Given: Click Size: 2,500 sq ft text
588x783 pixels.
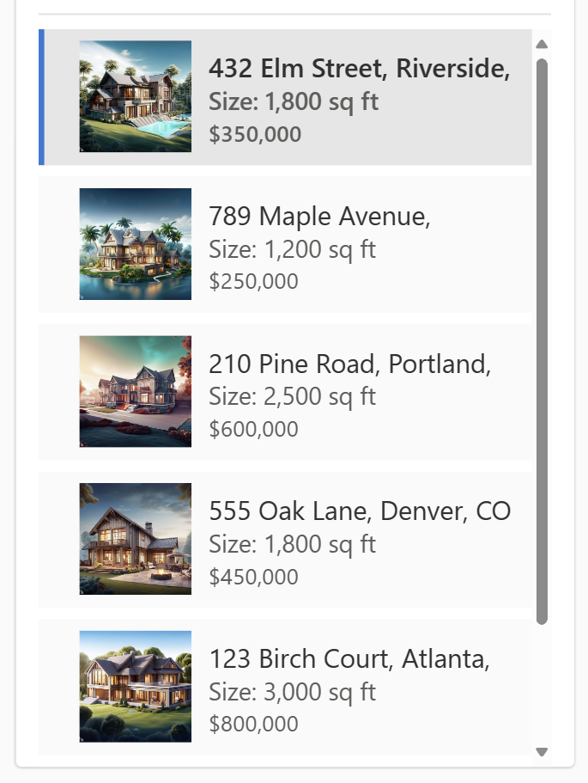Looking at the screenshot, I should point(292,397).
